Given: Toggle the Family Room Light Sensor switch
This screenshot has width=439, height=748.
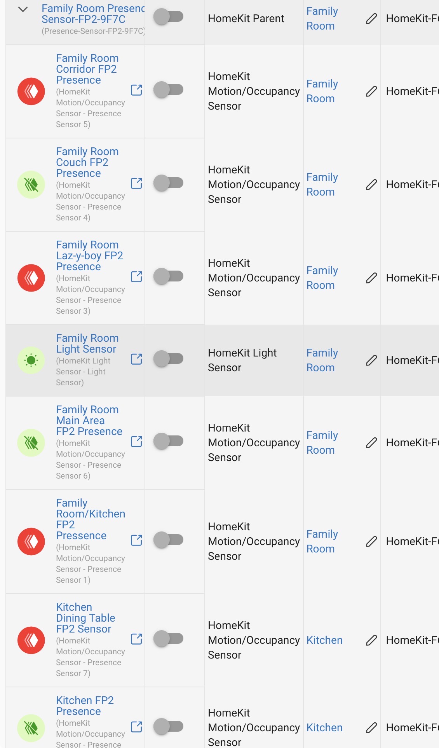Looking at the screenshot, I should click(x=169, y=358).
